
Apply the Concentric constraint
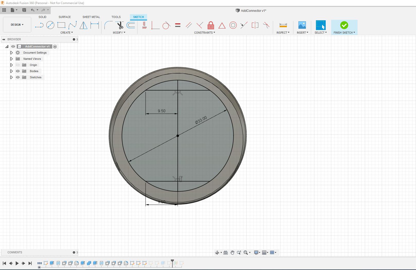(233, 25)
